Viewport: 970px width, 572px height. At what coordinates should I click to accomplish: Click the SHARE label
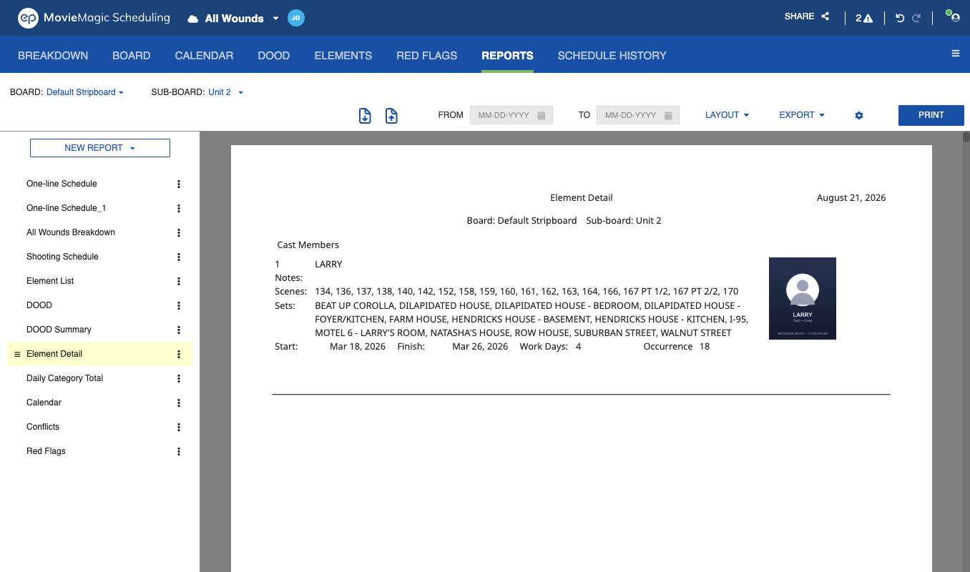coord(799,16)
